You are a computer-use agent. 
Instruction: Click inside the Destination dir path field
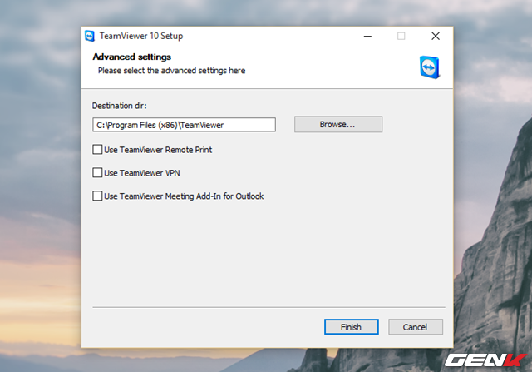click(x=183, y=125)
